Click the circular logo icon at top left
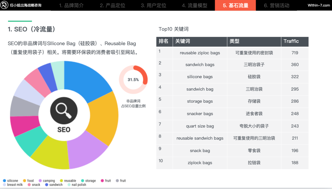Viewport: 332px width, 189px height. pos(4,5)
